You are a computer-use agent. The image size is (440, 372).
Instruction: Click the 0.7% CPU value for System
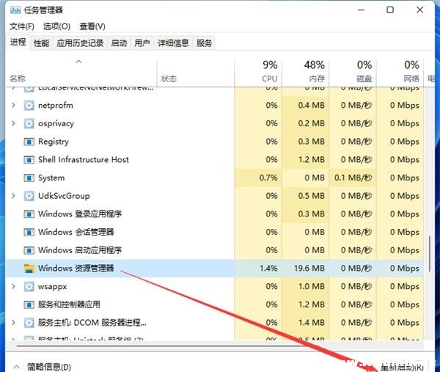268,178
